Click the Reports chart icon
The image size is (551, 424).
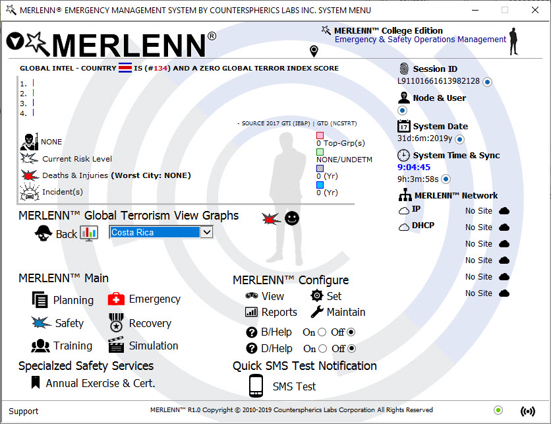tap(251, 312)
